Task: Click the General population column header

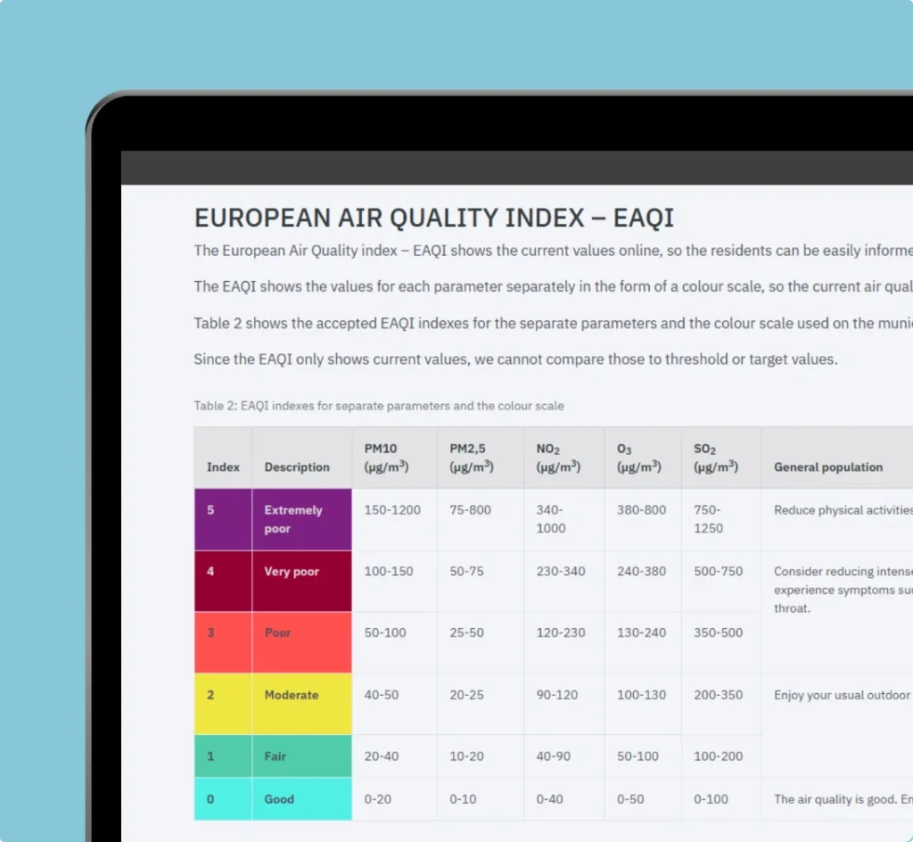Action: pyautogui.click(x=828, y=466)
